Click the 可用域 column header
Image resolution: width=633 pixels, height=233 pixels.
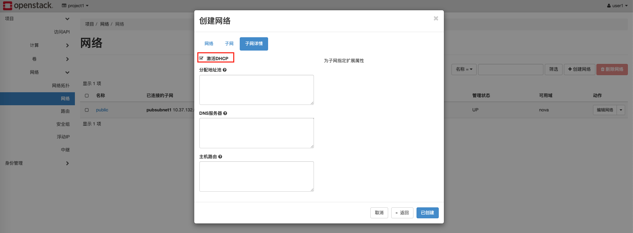[x=546, y=96]
